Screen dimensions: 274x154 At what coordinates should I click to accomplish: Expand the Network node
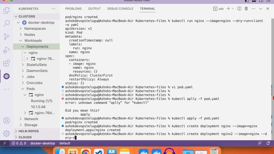[21, 119]
